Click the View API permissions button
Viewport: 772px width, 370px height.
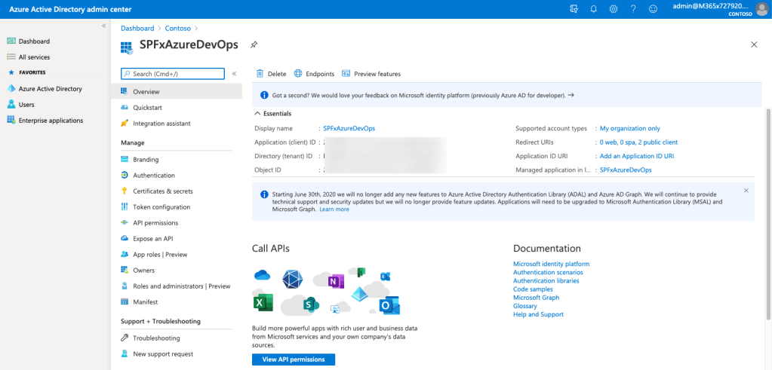tap(294, 359)
